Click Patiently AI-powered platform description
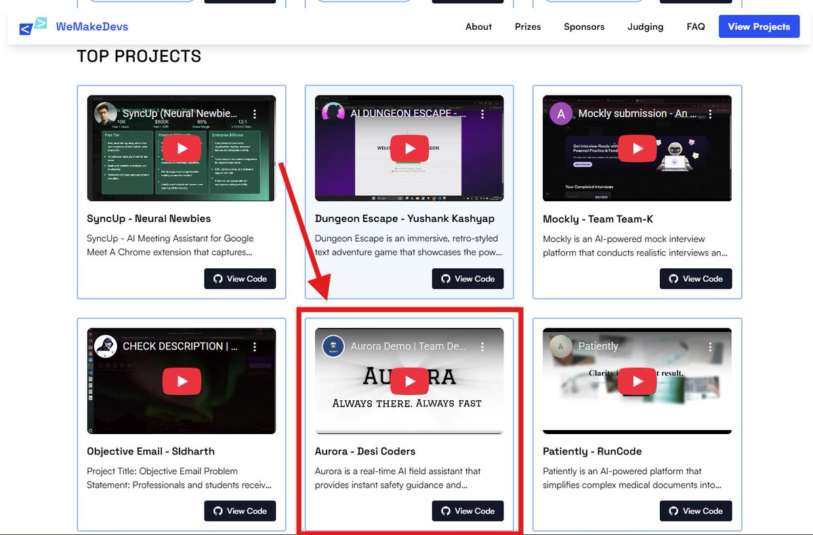Viewport: 813px width, 535px height. 632,478
